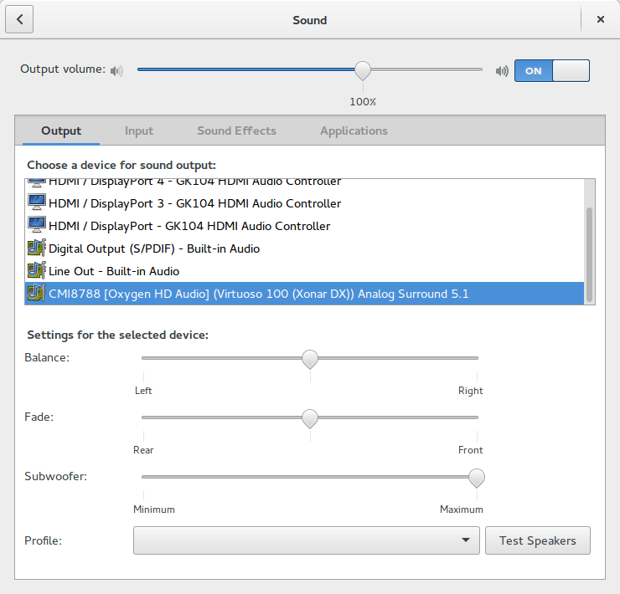Screen dimensions: 620x594
Task: Click the Output volume slider handle
Action: pyautogui.click(x=362, y=70)
